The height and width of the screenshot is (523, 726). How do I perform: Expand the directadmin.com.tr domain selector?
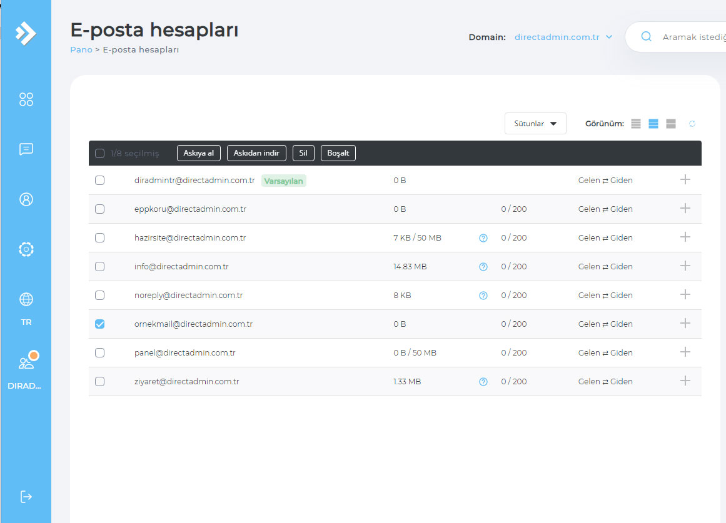tap(563, 37)
